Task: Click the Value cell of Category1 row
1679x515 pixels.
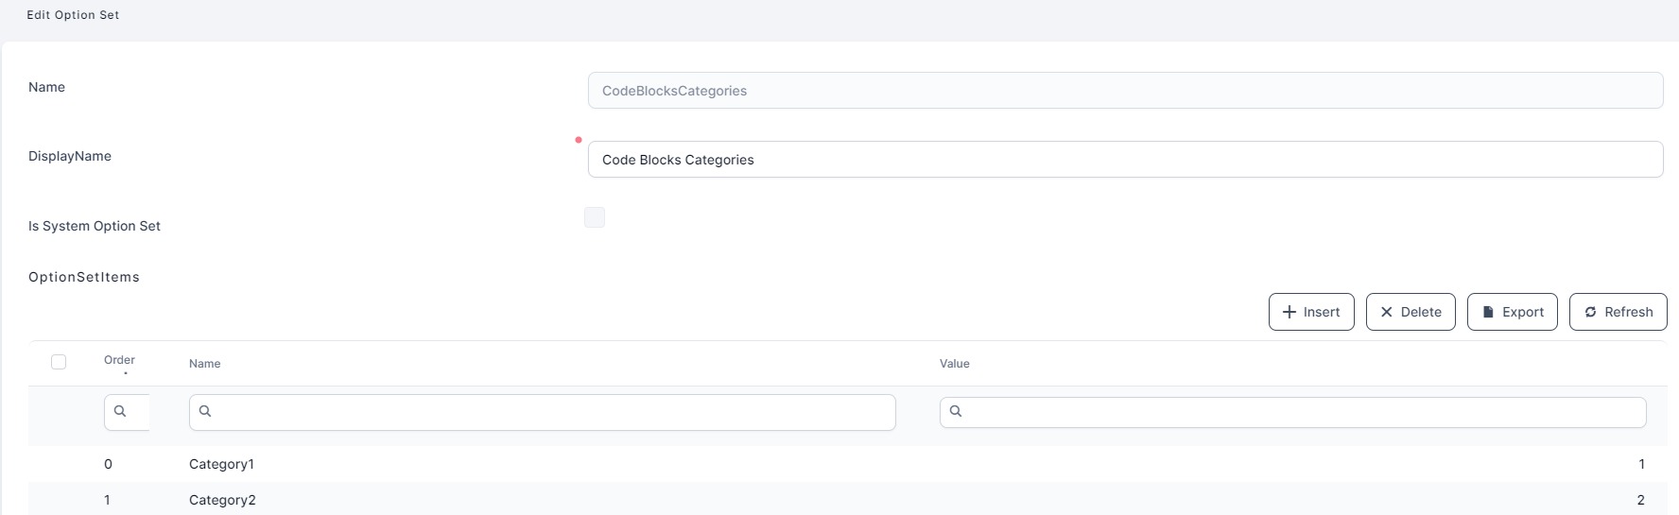Action: 1641,464
